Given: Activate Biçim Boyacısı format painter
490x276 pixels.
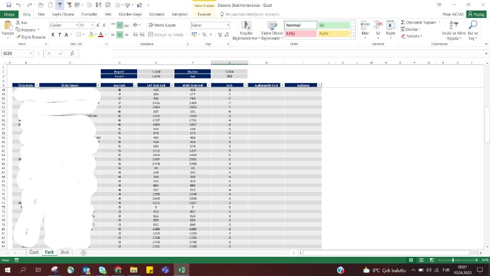Looking at the screenshot, I should (31, 37).
